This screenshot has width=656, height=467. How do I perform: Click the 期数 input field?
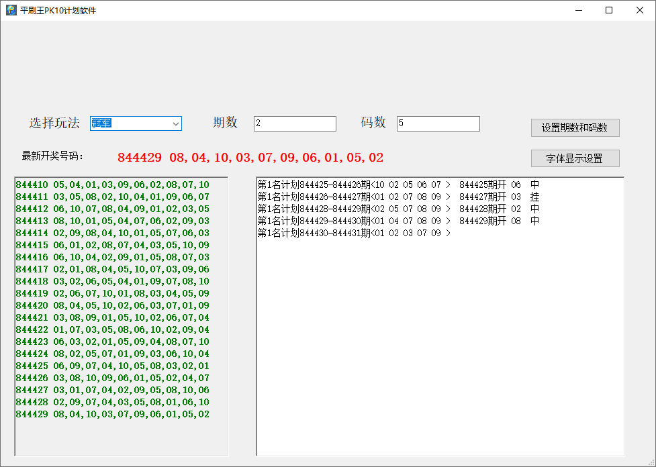tap(295, 123)
